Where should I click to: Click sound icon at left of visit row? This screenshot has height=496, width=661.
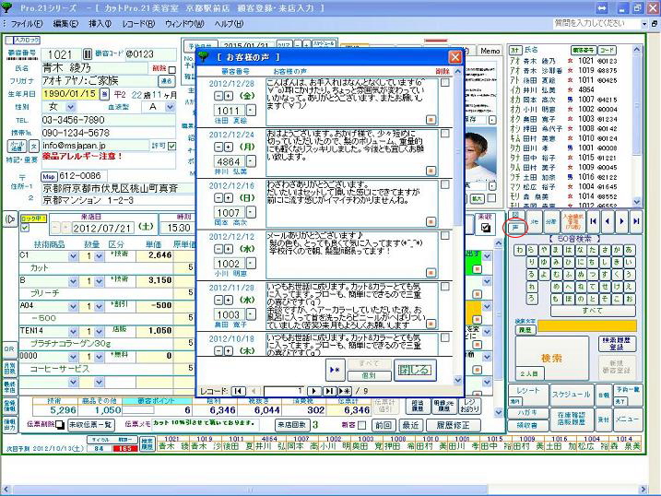coord(10,219)
